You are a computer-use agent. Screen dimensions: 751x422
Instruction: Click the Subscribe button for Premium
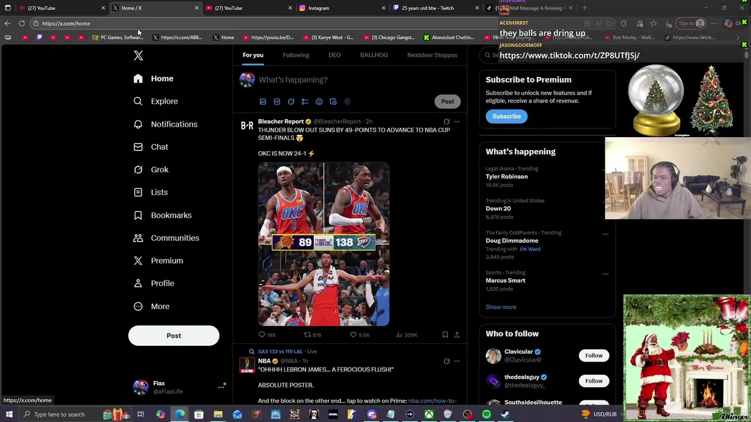tap(506, 117)
